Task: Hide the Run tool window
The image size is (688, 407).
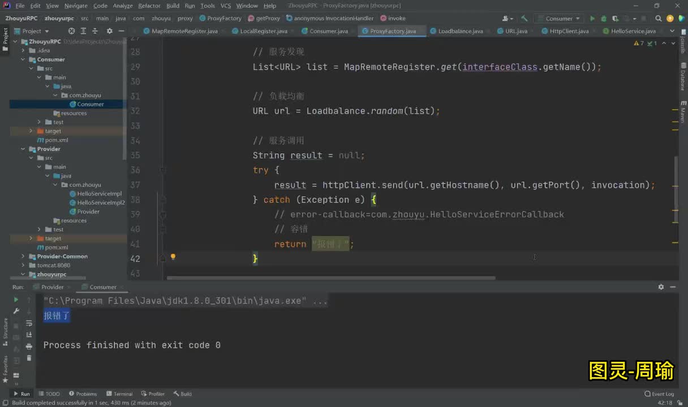Action: 673,287
